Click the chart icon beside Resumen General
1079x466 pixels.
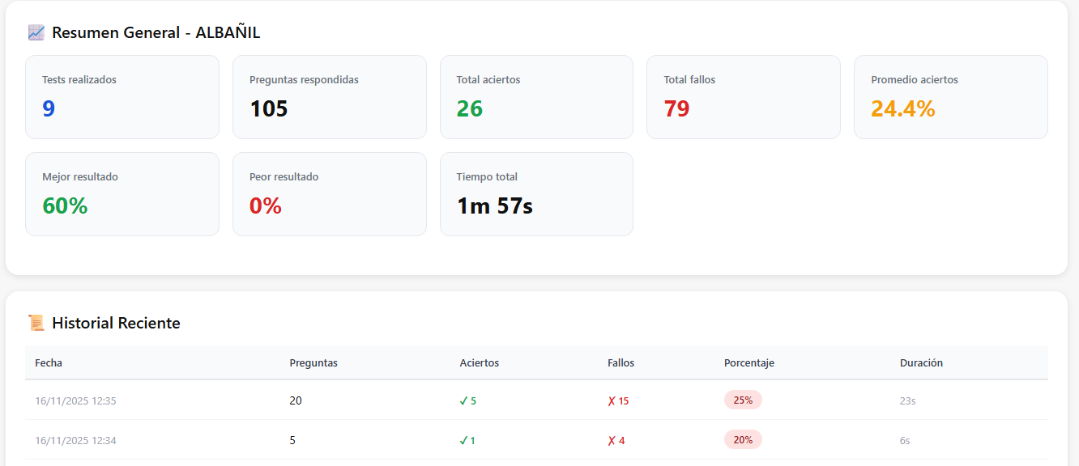[x=36, y=32]
